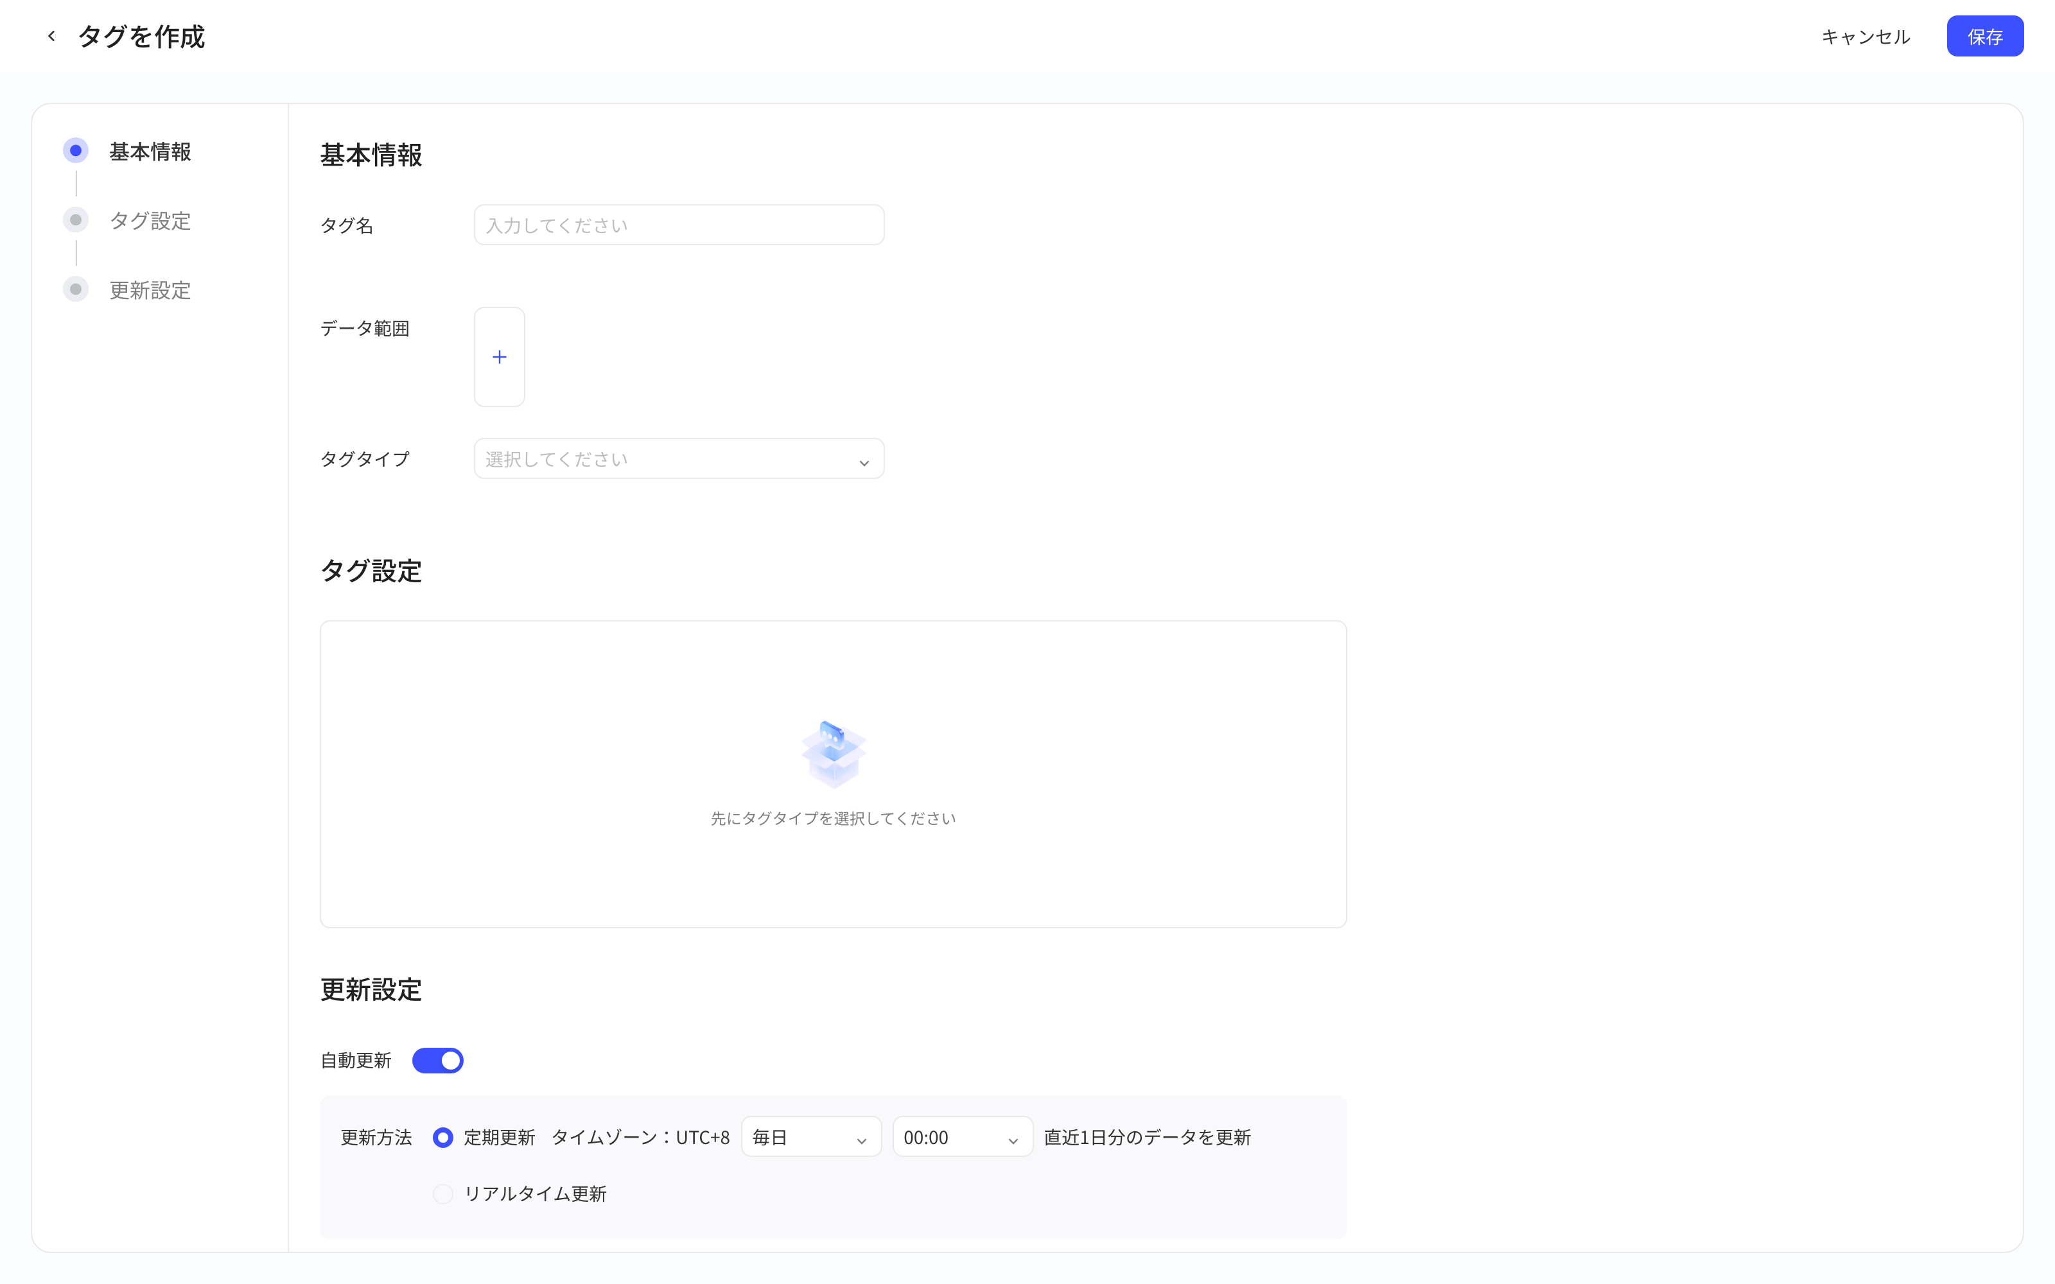Toggle the 自動更新 switch off

[x=437, y=1061]
